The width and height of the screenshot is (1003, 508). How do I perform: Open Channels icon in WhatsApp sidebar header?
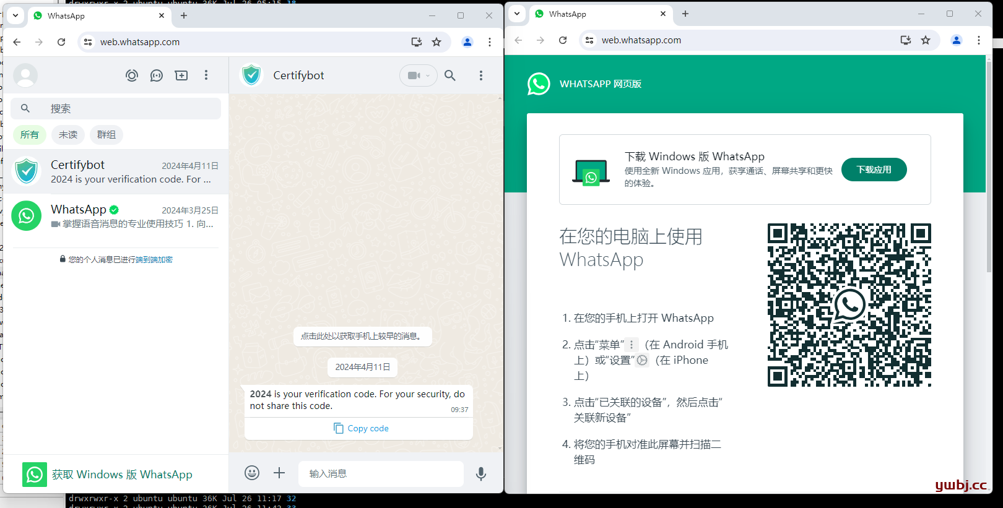157,75
